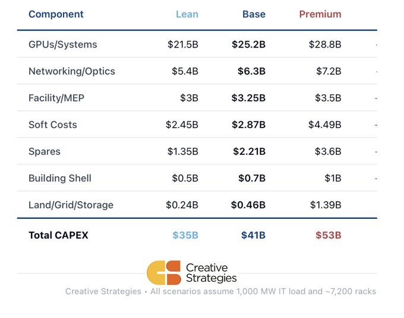Select the Total CAPEX row label

pyautogui.click(x=58, y=235)
